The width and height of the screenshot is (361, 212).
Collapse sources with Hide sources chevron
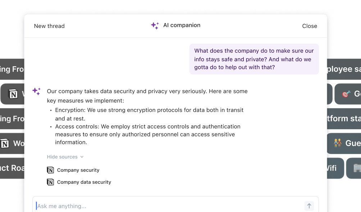click(x=82, y=157)
